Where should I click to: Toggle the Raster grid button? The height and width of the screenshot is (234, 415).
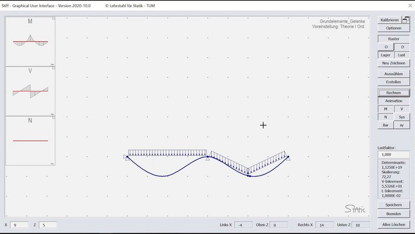point(394,39)
